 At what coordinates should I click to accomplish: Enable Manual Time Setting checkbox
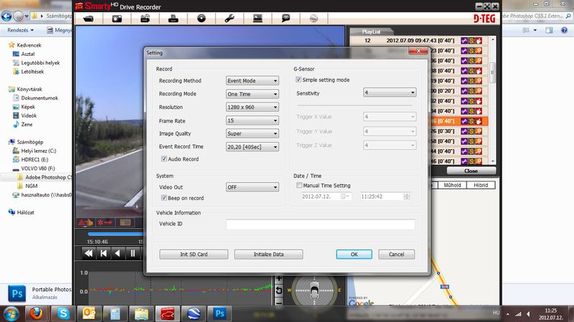click(x=299, y=185)
